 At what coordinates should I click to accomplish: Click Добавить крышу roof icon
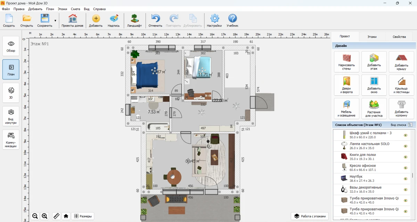[x=401, y=62]
